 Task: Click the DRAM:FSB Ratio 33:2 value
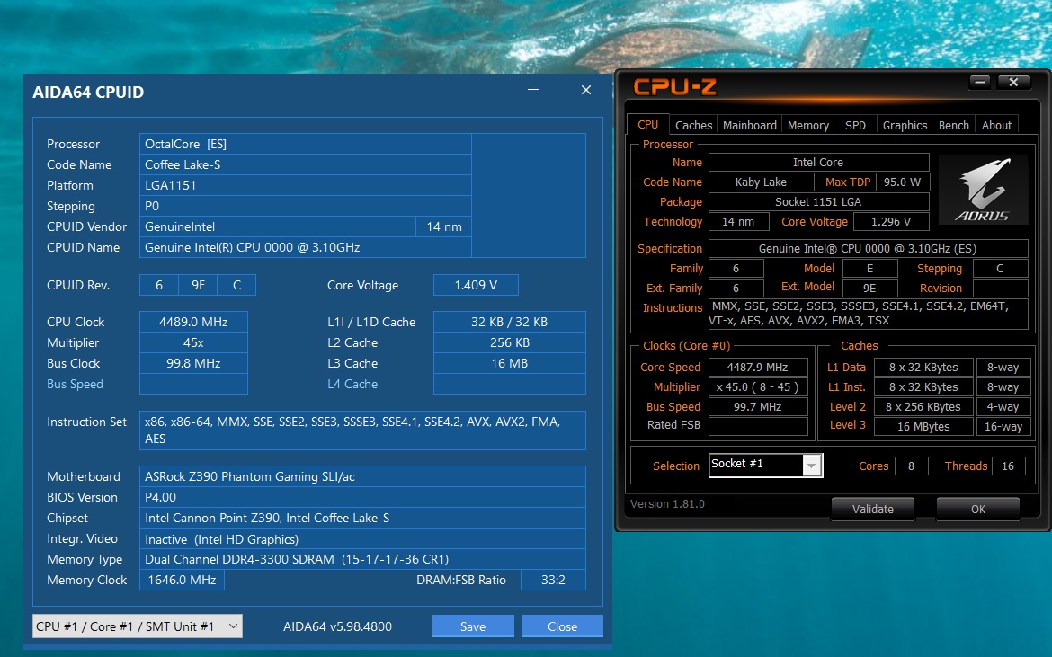point(553,580)
